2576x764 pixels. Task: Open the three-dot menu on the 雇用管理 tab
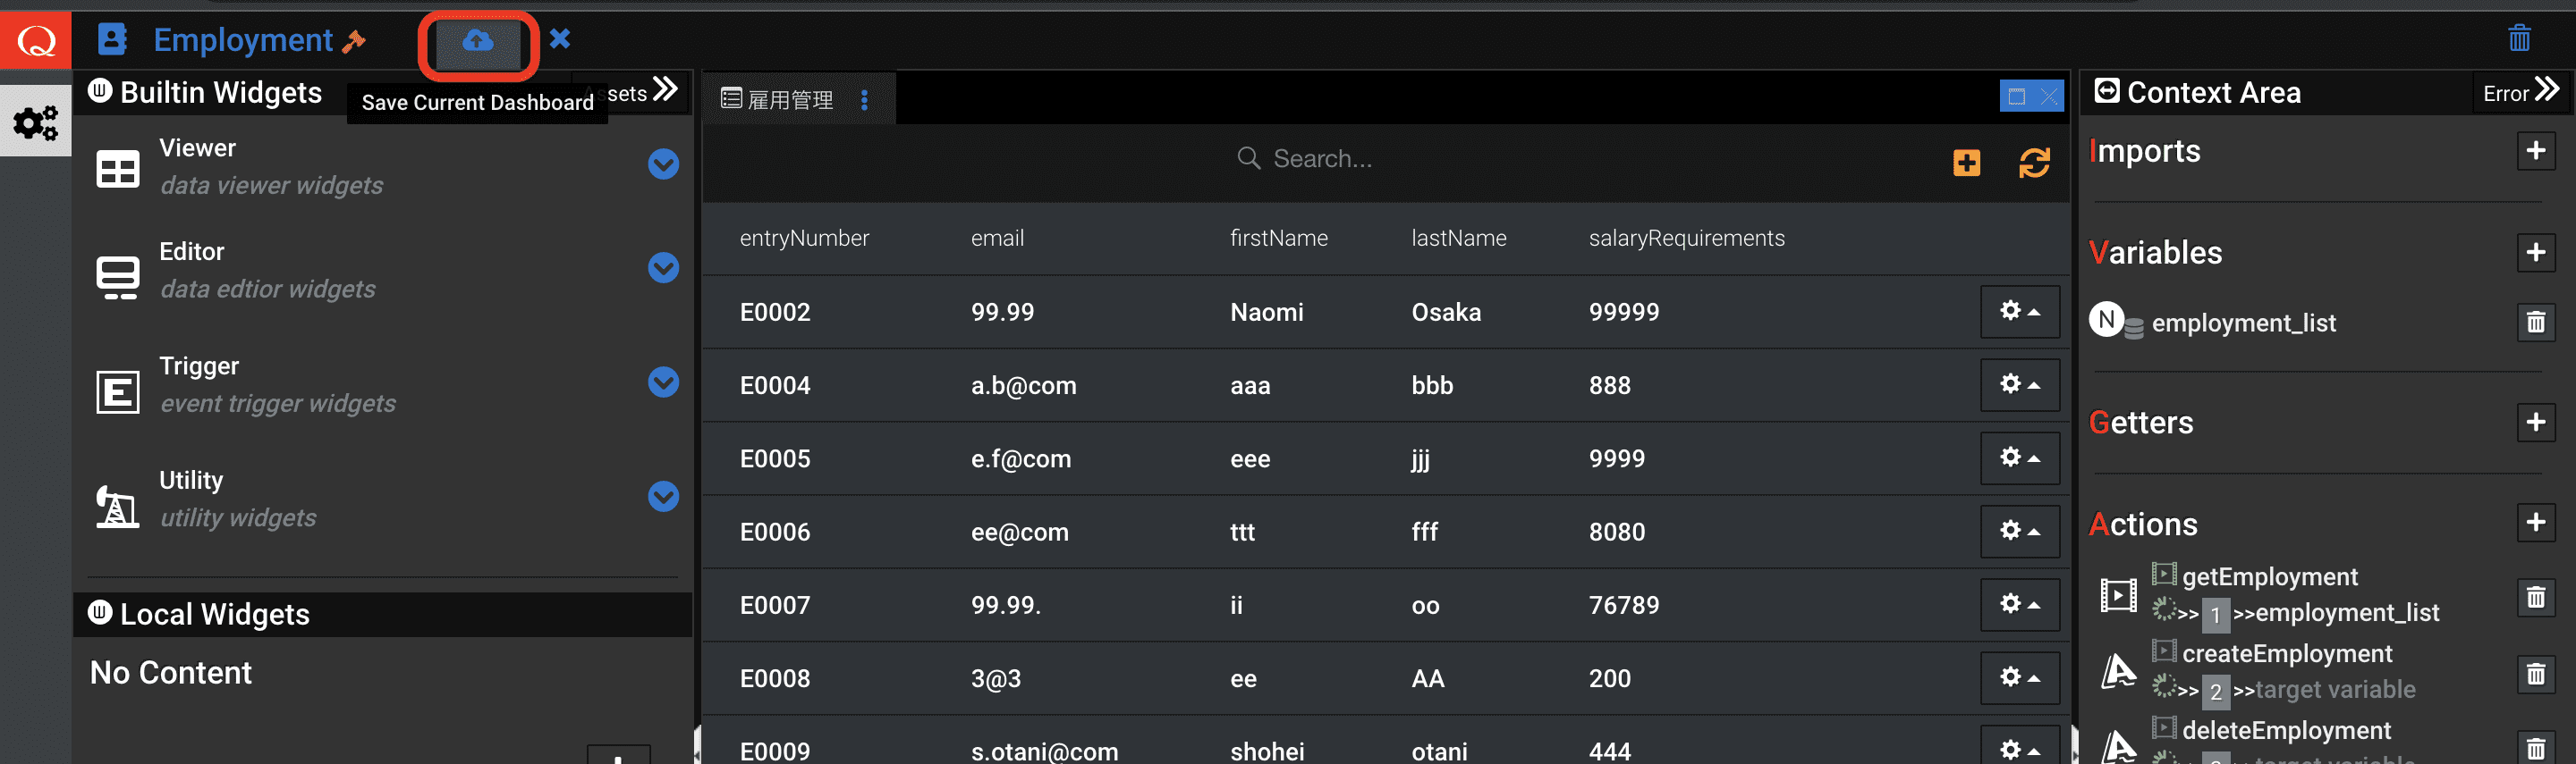click(x=864, y=100)
